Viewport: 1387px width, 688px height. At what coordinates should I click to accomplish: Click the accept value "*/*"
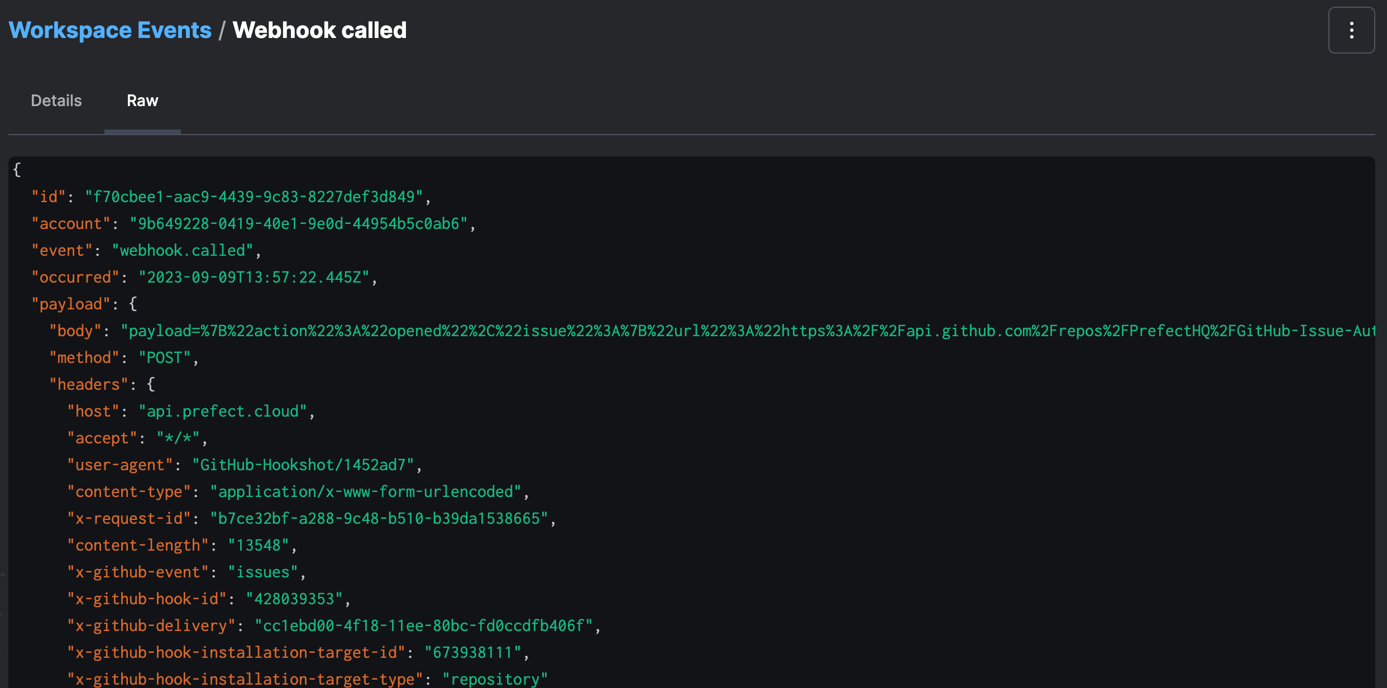point(178,438)
